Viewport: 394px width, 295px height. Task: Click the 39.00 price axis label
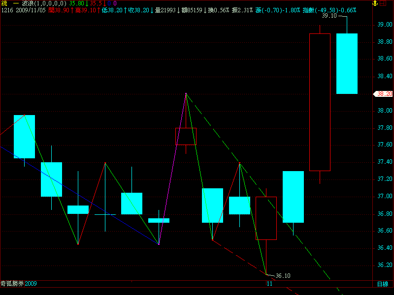click(x=385, y=25)
